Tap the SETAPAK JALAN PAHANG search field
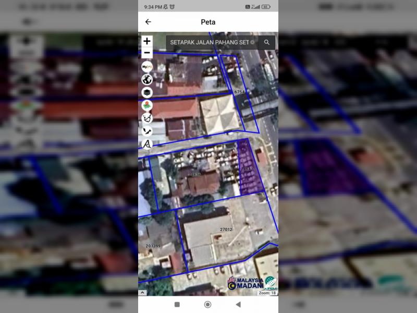The width and height of the screenshot is (417, 313). pos(210,43)
